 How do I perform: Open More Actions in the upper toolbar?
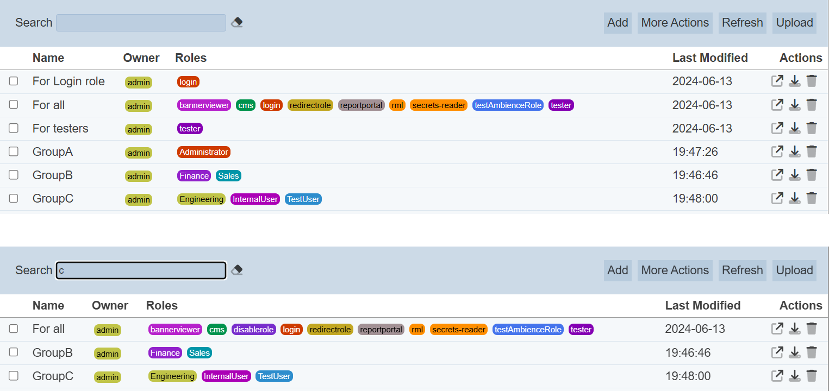click(x=675, y=23)
